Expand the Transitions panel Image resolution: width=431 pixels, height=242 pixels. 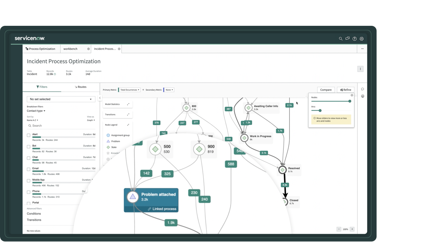pyautogui.click(x=128, y=115)
